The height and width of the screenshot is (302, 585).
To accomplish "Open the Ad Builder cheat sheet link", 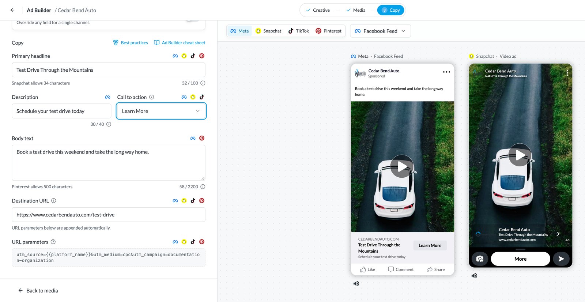I will [x=180, y=43].
